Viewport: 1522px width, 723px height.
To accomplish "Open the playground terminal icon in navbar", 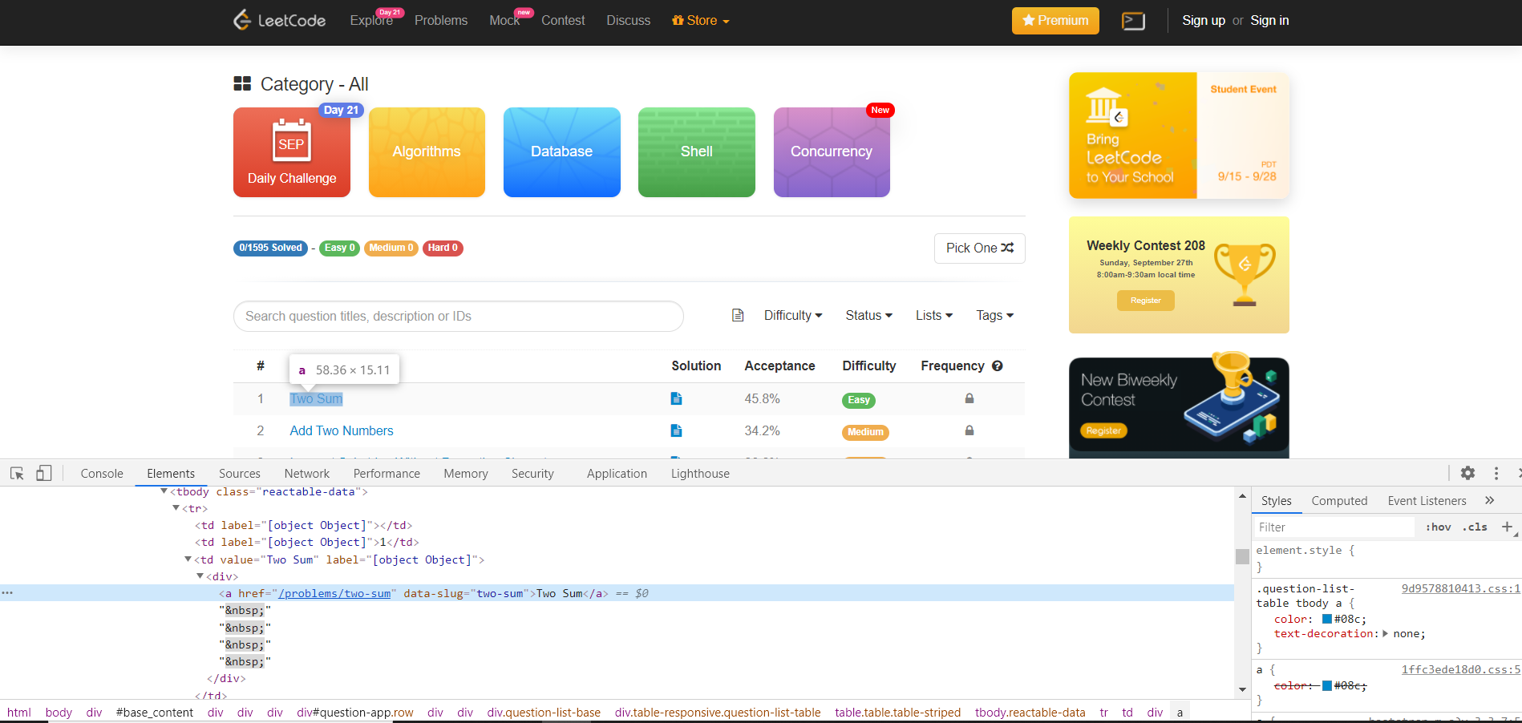I will pyautogui.click(x=1133, y=21).
